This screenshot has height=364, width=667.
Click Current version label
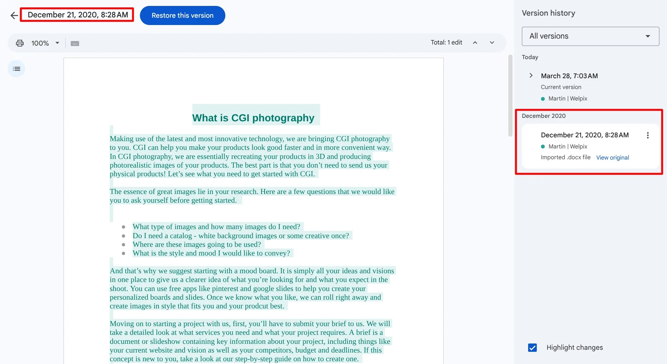(561, 87)
